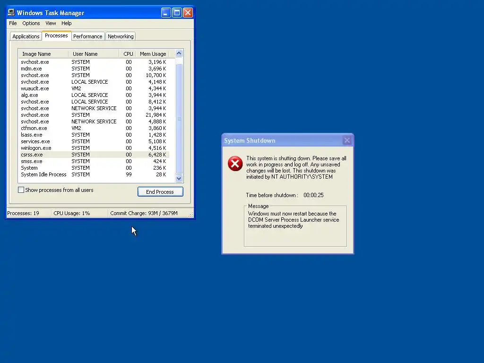Image resolution: width=484 pixels, height=363 pixels.
Task: Enable Show processes from all users
Action: point(21,190)
